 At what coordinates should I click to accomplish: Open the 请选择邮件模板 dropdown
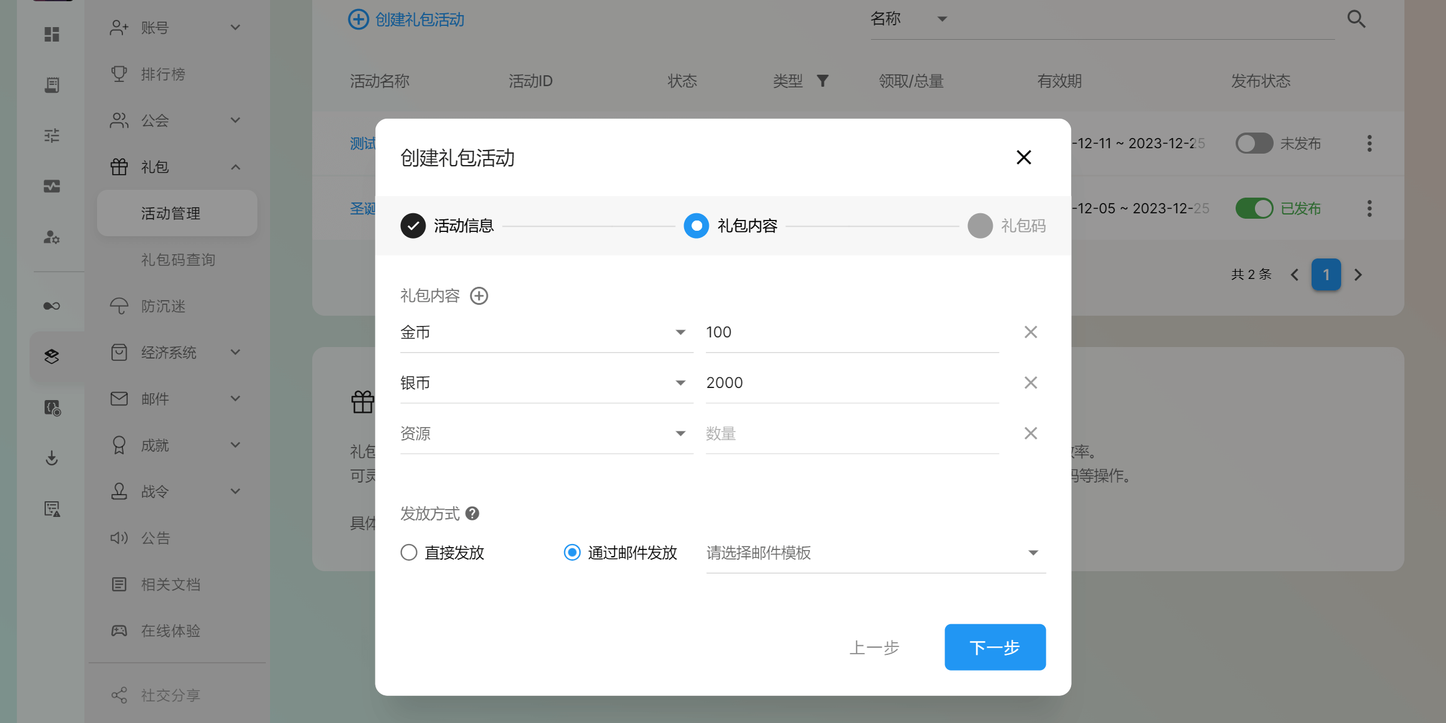click(x=875, y=552)
